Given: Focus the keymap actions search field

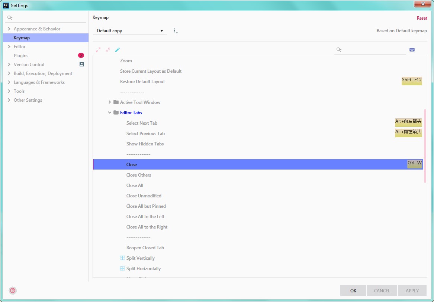Looking at the screenshot, I should click(x=370, y=50).
